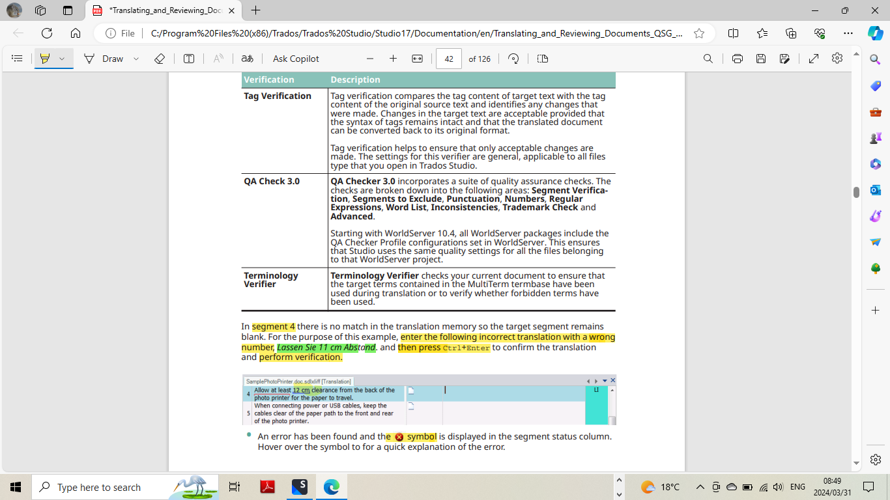Click the green 'Lassen Sie 11 cm Abstand' text
Screen dimensions: 890x500
coord(326,348)
